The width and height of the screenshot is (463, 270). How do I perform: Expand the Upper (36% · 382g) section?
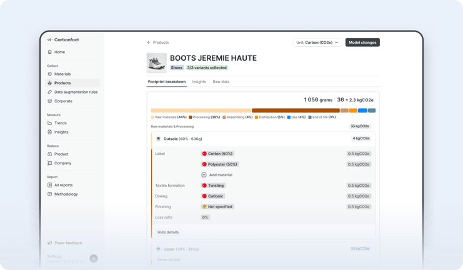(x=263, y=249)
